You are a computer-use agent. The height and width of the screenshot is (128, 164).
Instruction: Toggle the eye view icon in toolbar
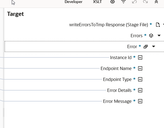[x=113, y=2]
